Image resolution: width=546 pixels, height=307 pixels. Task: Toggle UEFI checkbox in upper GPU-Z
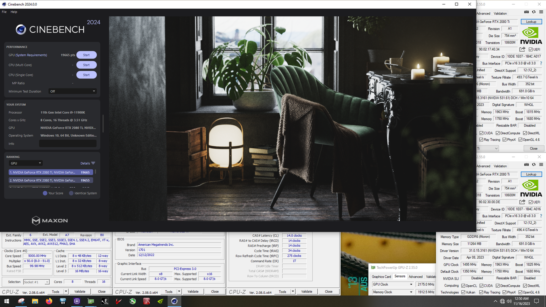point(531,49)
